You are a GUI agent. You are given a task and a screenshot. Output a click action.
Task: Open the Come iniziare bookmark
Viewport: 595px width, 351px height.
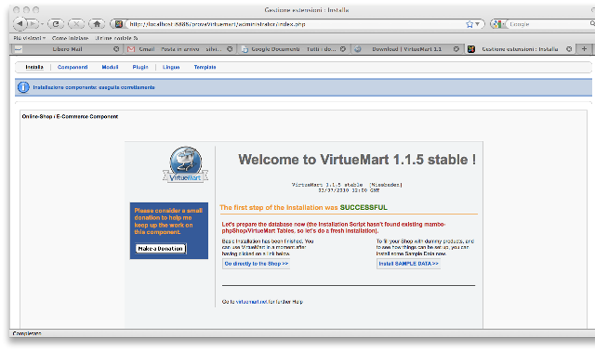(71, 38)
